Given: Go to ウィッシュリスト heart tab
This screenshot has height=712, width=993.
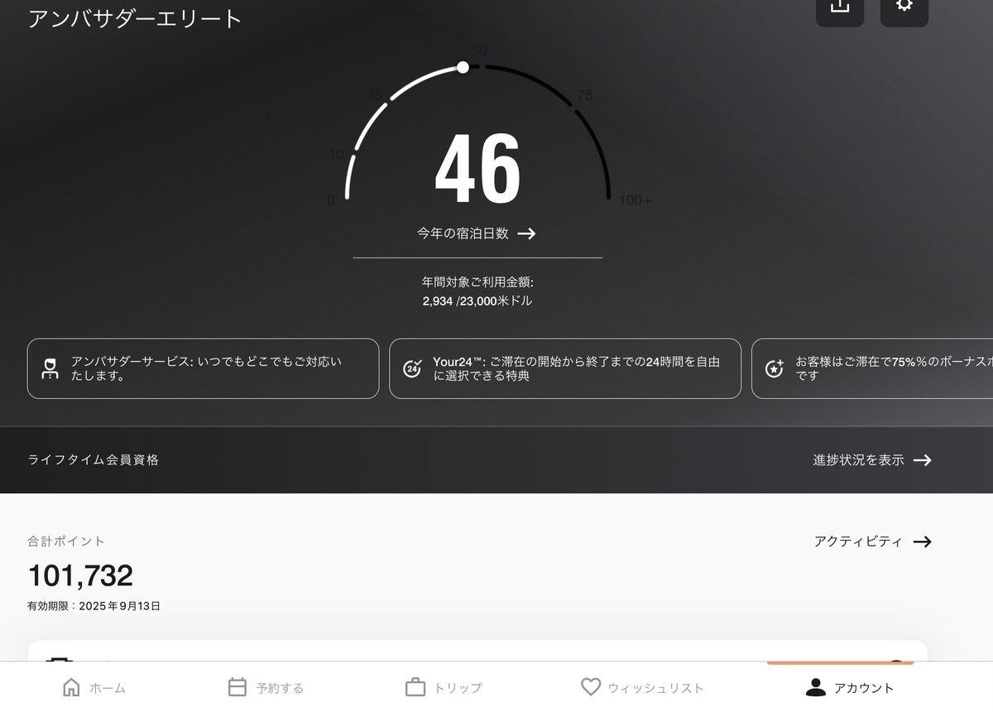Looking at the screenshot, I should pos(642,687).
